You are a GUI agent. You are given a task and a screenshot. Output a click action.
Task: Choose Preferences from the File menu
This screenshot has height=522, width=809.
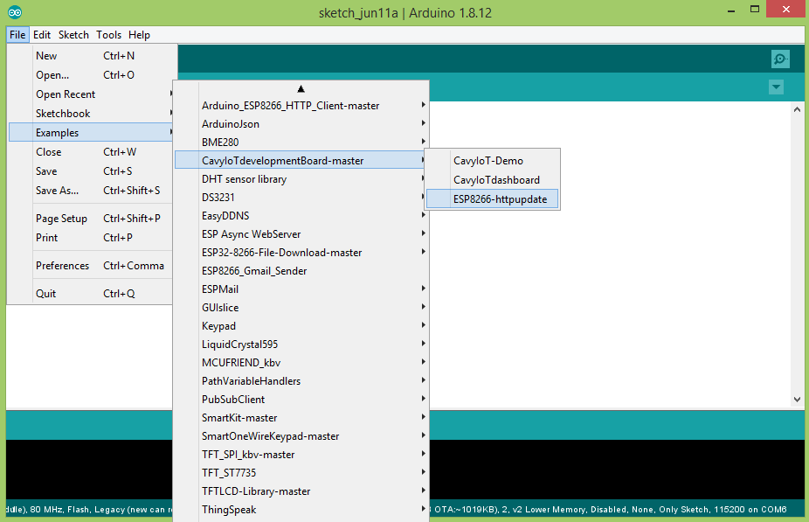tap(63, 266)
